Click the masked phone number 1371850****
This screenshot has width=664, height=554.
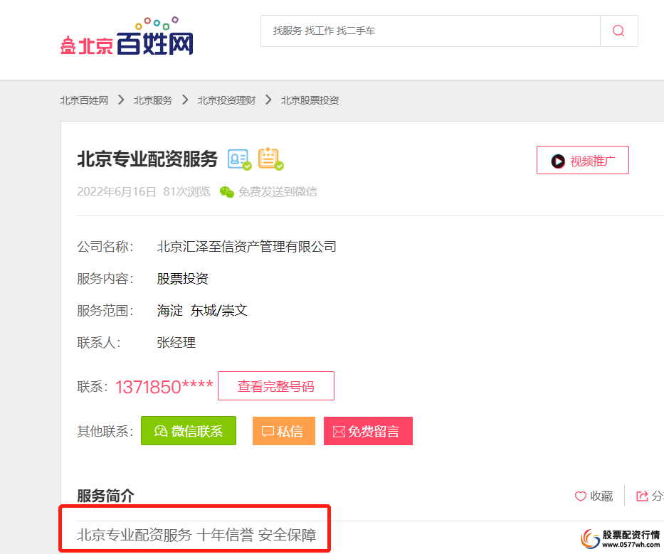(164, 387)
